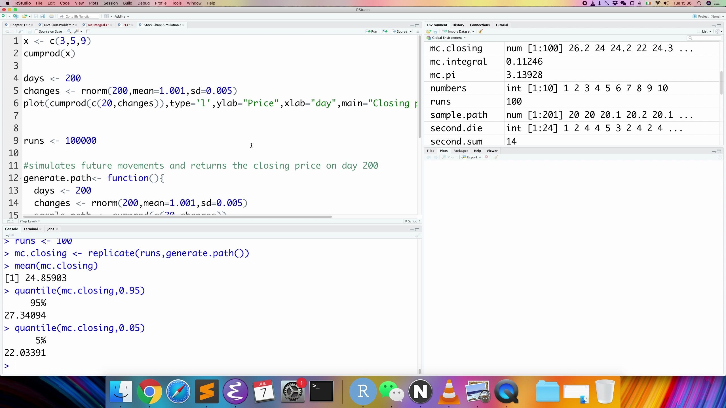
Task: Collapse function fold arrow at line 12
Action: (x=21, y=178)
